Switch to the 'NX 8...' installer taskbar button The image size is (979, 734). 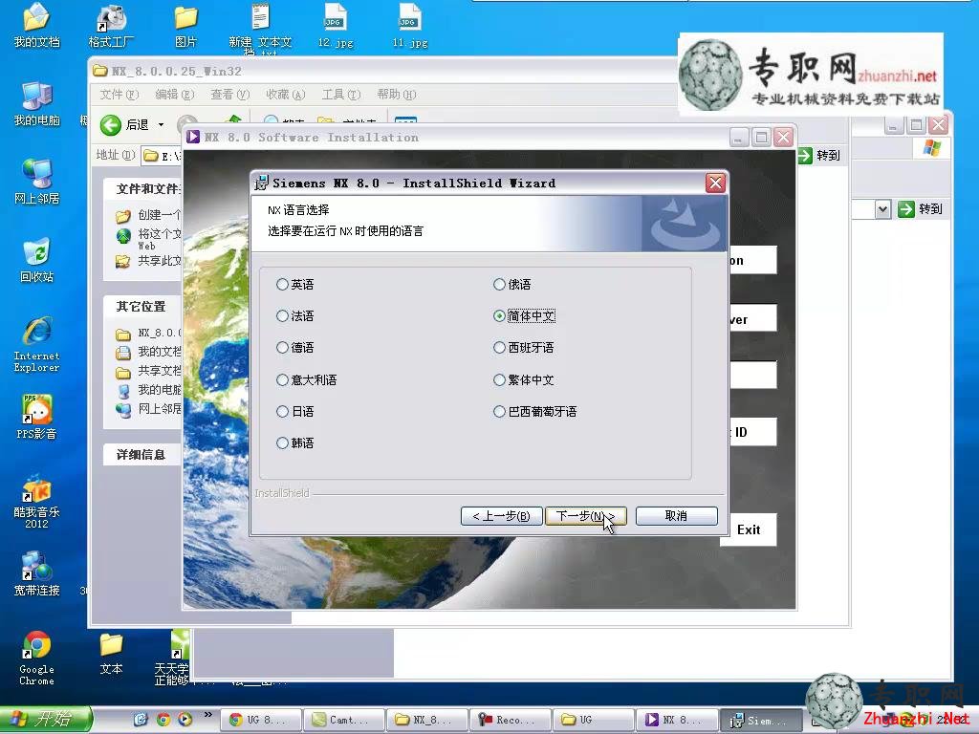(x=676, y=720)
